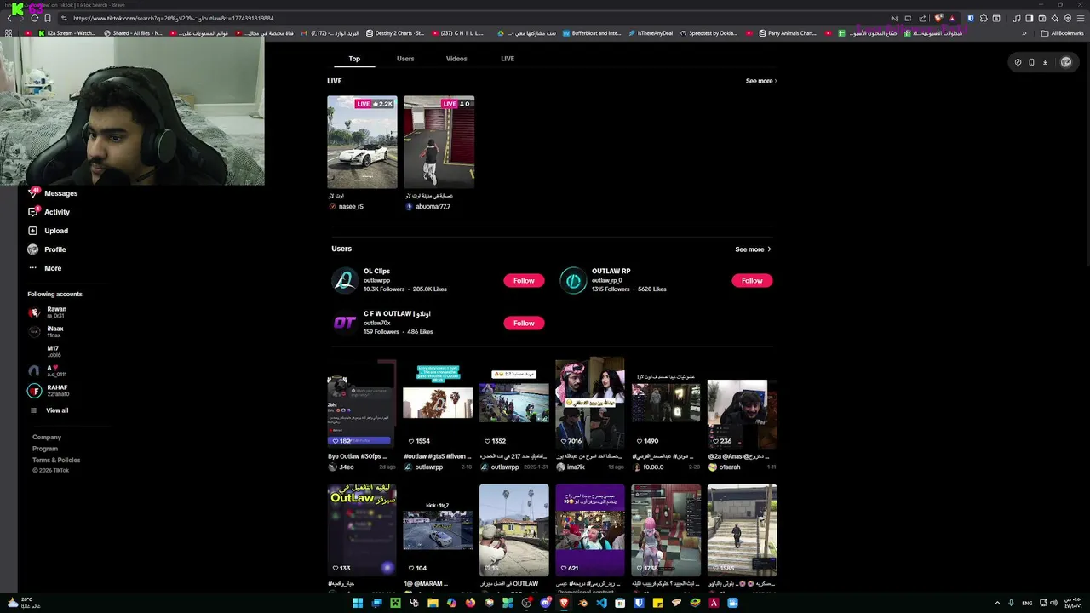Open the Windows Start menu
1090x613 pixels.
[x=358, y=603]
